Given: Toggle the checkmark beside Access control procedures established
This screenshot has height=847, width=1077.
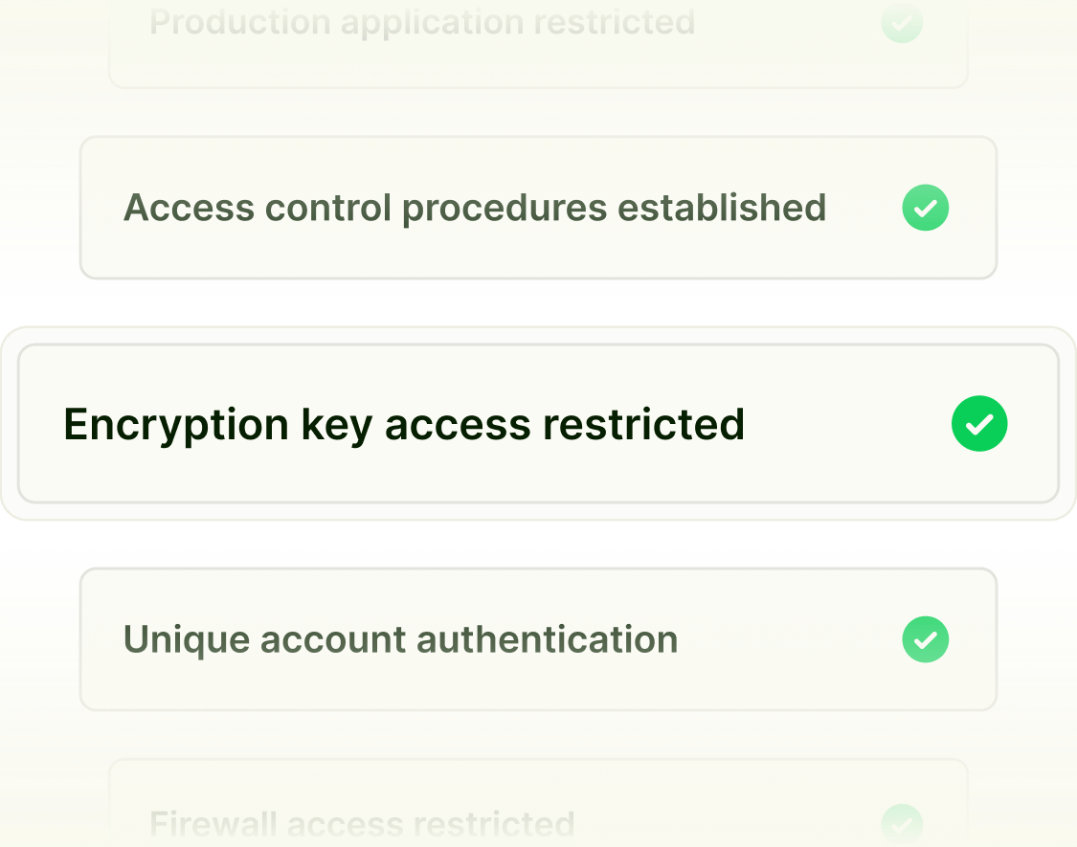Looking at the screenshot, I should click(x=925, y=208).
